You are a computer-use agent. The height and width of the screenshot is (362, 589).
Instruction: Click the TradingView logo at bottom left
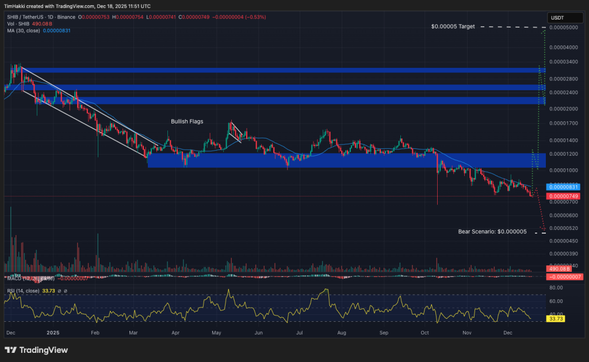coord(36,350)
